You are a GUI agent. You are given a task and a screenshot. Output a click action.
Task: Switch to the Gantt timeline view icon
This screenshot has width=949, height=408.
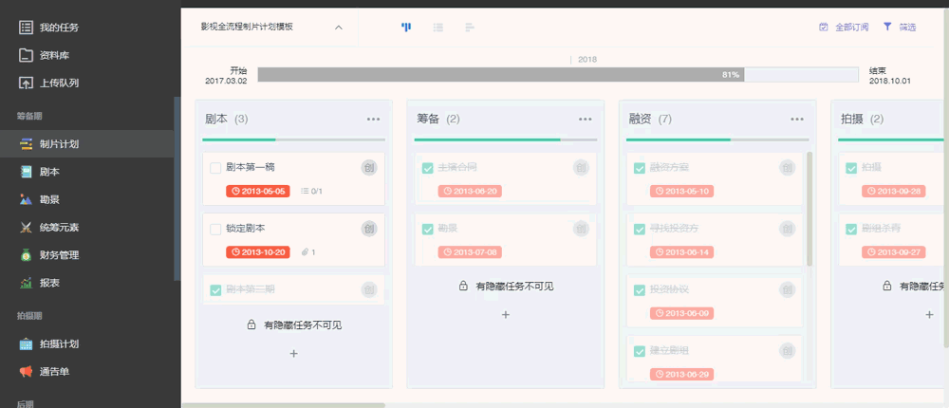point(470,28)
